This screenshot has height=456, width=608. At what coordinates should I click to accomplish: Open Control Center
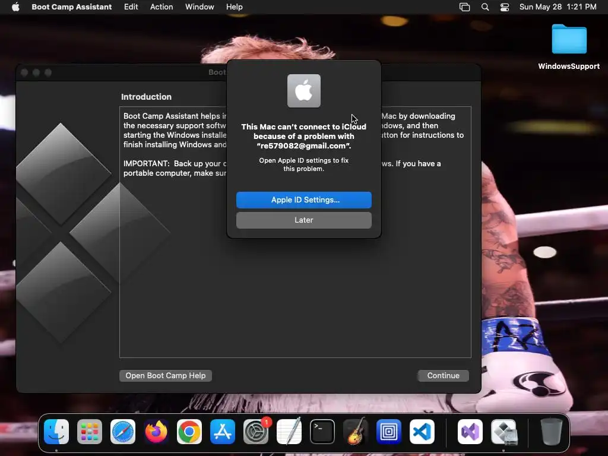click(505, 7)
